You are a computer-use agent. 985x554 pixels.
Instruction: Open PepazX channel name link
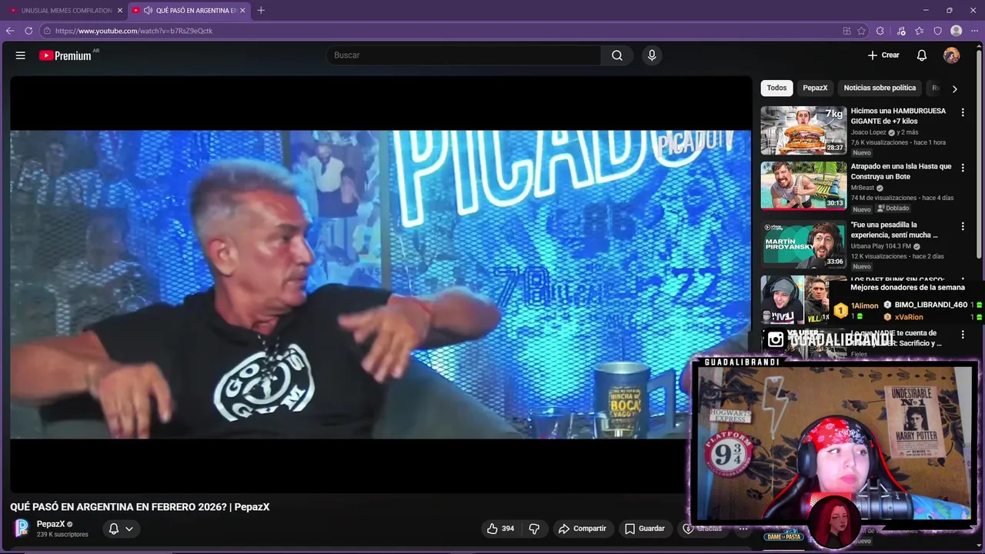pyautogui.click(x=51, y=524)
